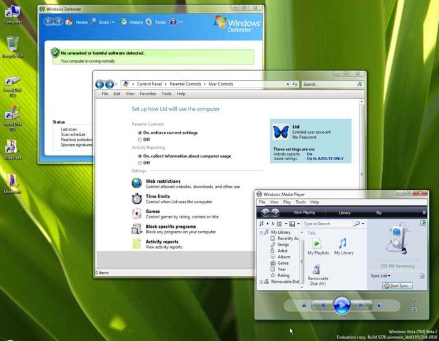Open the Recycle Bin desktop icon
This screenshot has height=341, width=439.
point(13,47)
